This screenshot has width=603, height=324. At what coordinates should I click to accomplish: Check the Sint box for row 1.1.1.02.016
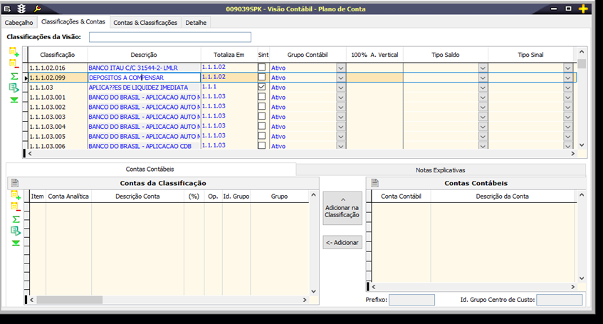coord(262,68)
